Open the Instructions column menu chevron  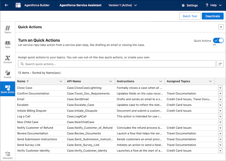[160, 81]
